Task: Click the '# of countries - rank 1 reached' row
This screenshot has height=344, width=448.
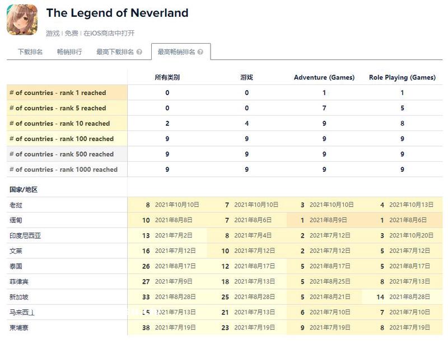Action: (58, 93)
